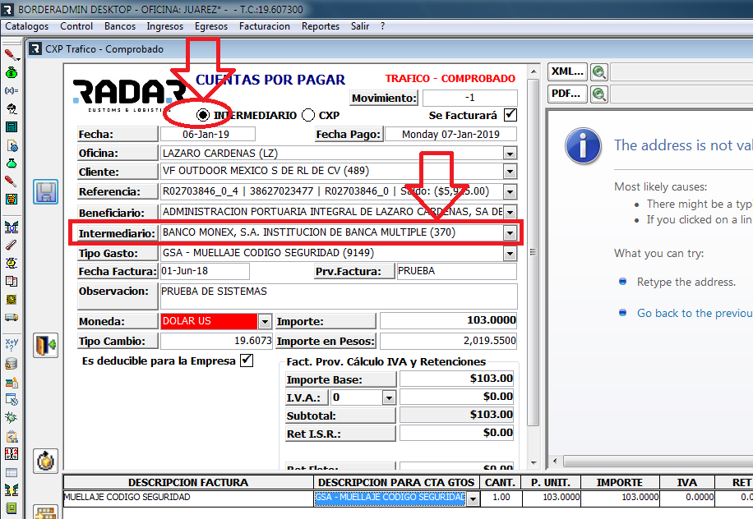Open the (x)= formula tool
Screen dimensions: 753x519
12,90
